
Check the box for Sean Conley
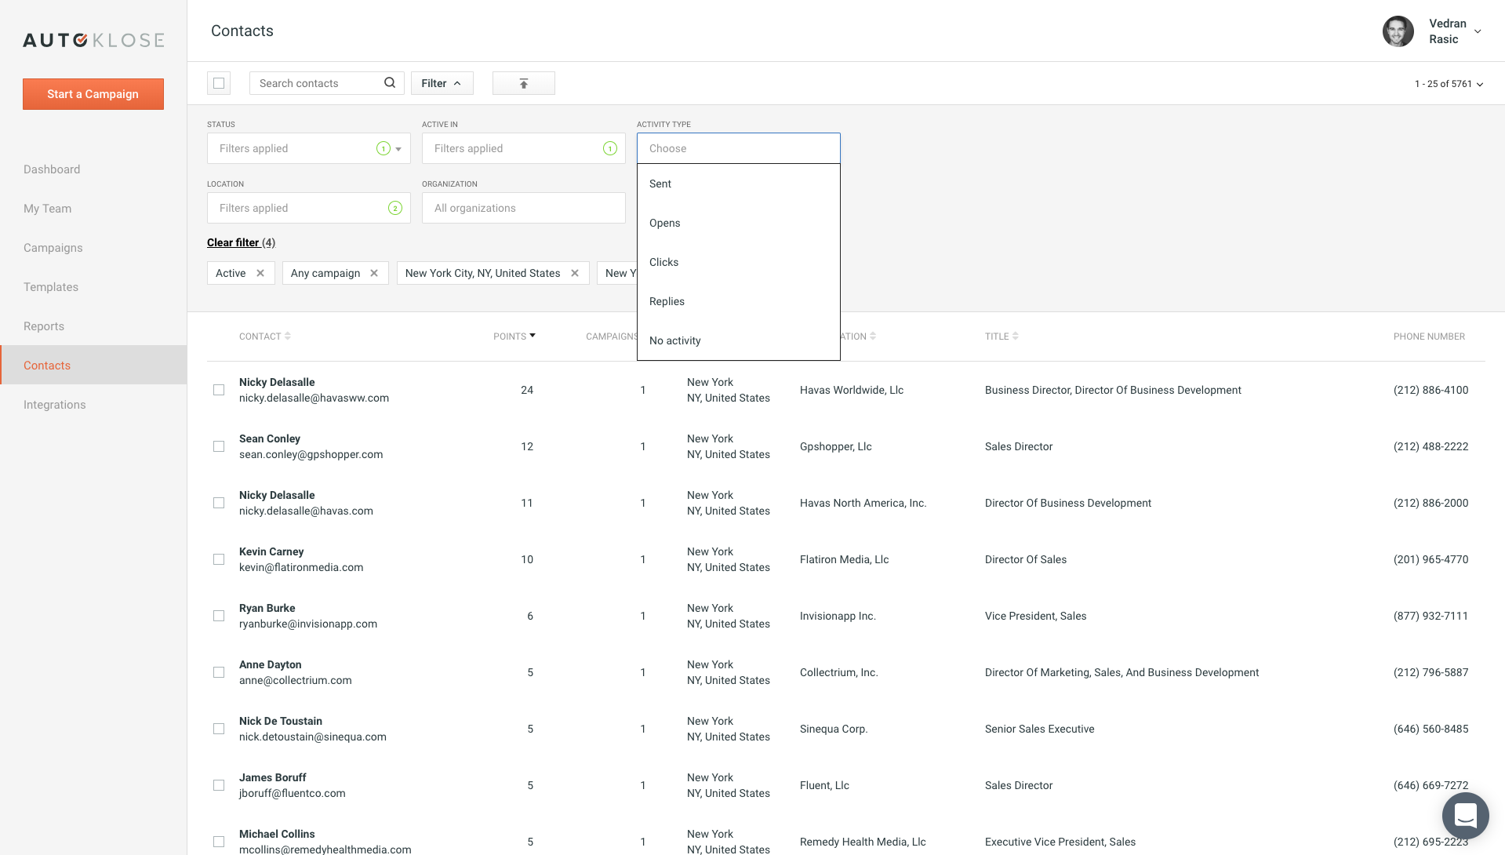[219, 446]
